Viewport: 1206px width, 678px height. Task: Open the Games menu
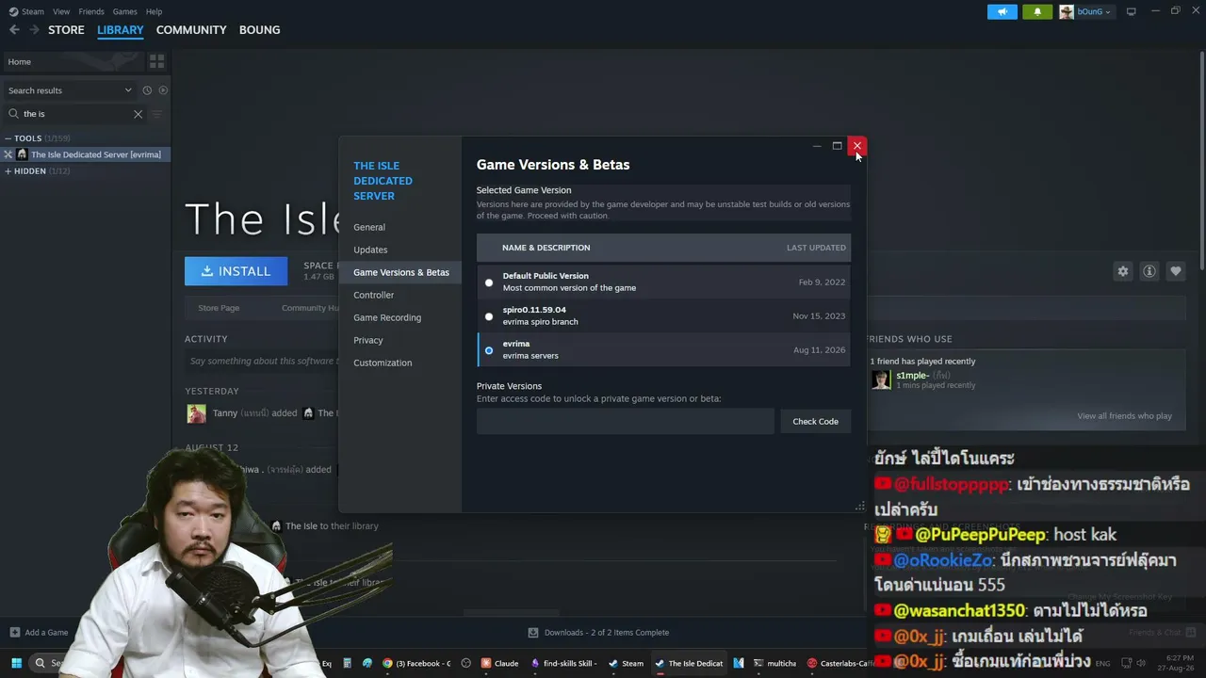pyautogui.click(x=124, y=11)
